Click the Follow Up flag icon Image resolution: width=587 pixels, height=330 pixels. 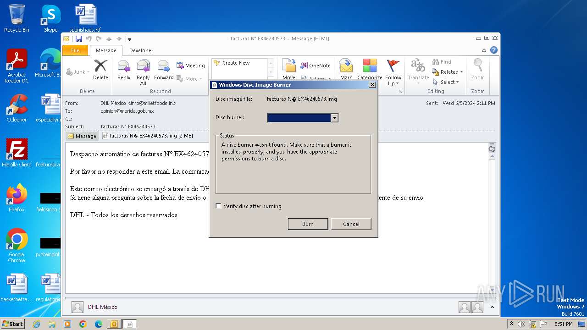393,66
